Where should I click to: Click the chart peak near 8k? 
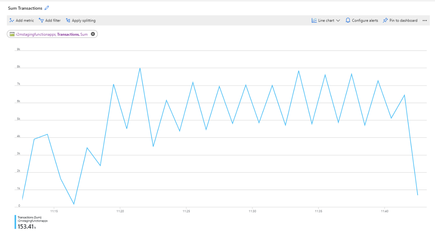point(140,68)
